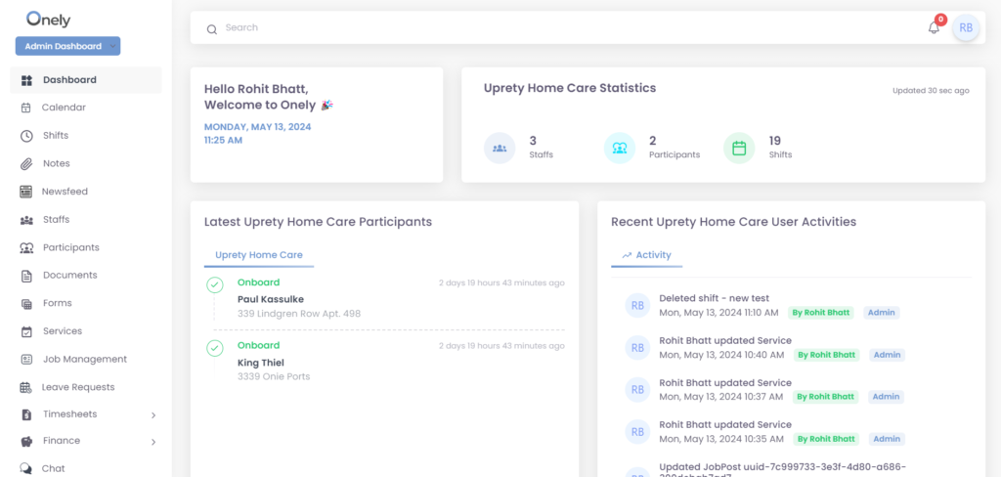Viewport: 1001px width, 477px height.
Task: Open the Admin Dashboard dropdown
Action: (67, 46)
